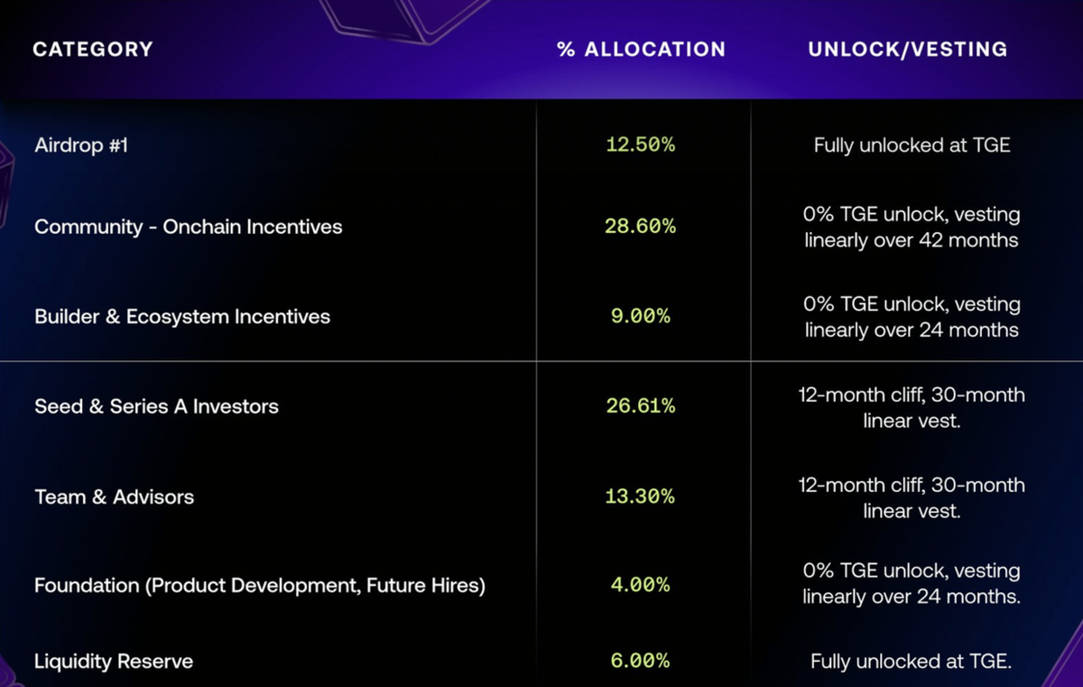The image size is (1083, 687).
Task: Click Airdrop's Fully unlocked at TGE text
Action: coord(912,144)
